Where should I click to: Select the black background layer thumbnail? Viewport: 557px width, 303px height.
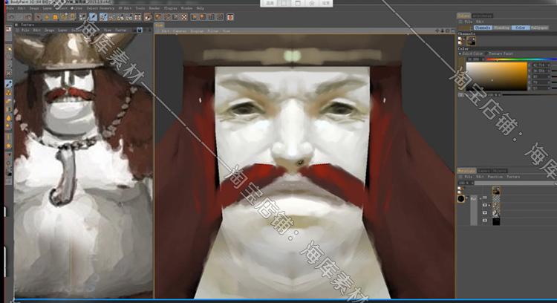496,221
